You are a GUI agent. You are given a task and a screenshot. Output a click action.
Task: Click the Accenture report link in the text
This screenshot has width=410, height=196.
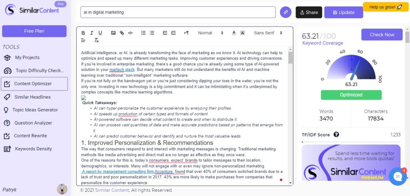click(128, 172)
